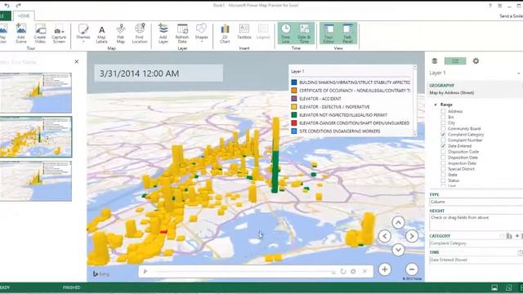Rotate map right with arrow button
Viewport: 523px width, 294px height.
(412, 236)
